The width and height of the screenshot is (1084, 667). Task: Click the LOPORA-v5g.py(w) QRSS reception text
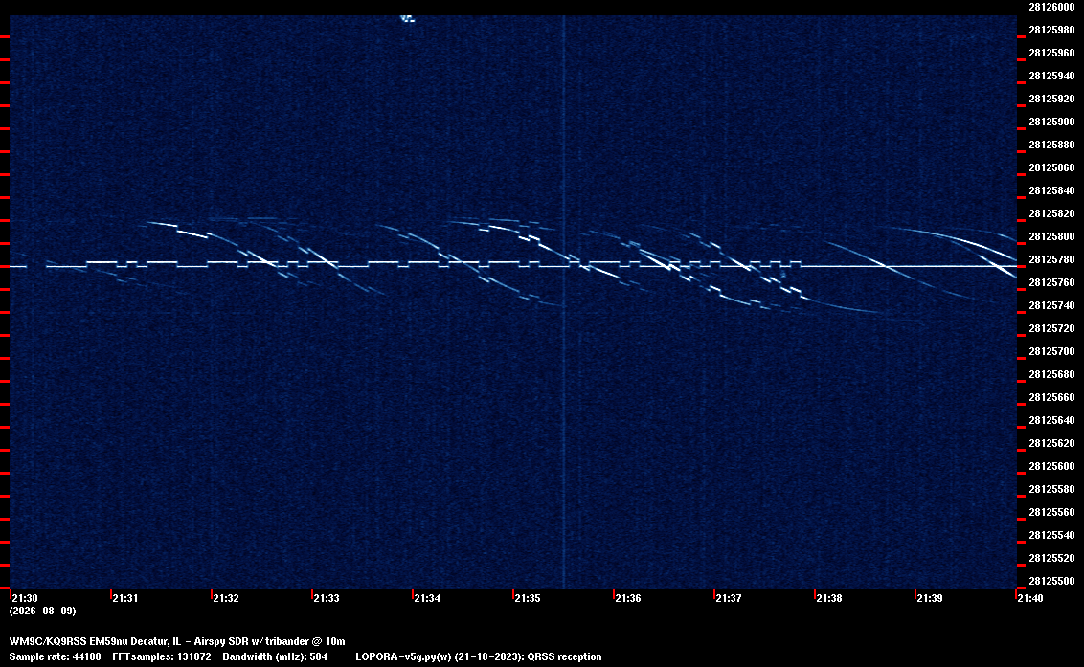point(479,656)
